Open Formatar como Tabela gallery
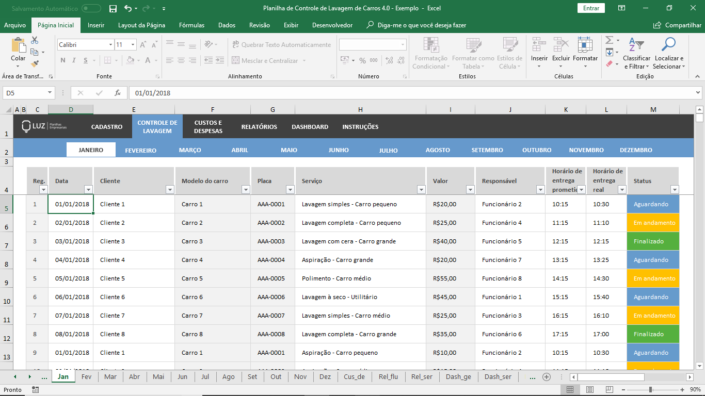This screenshot has height=396, width=705. pos(473,53)
